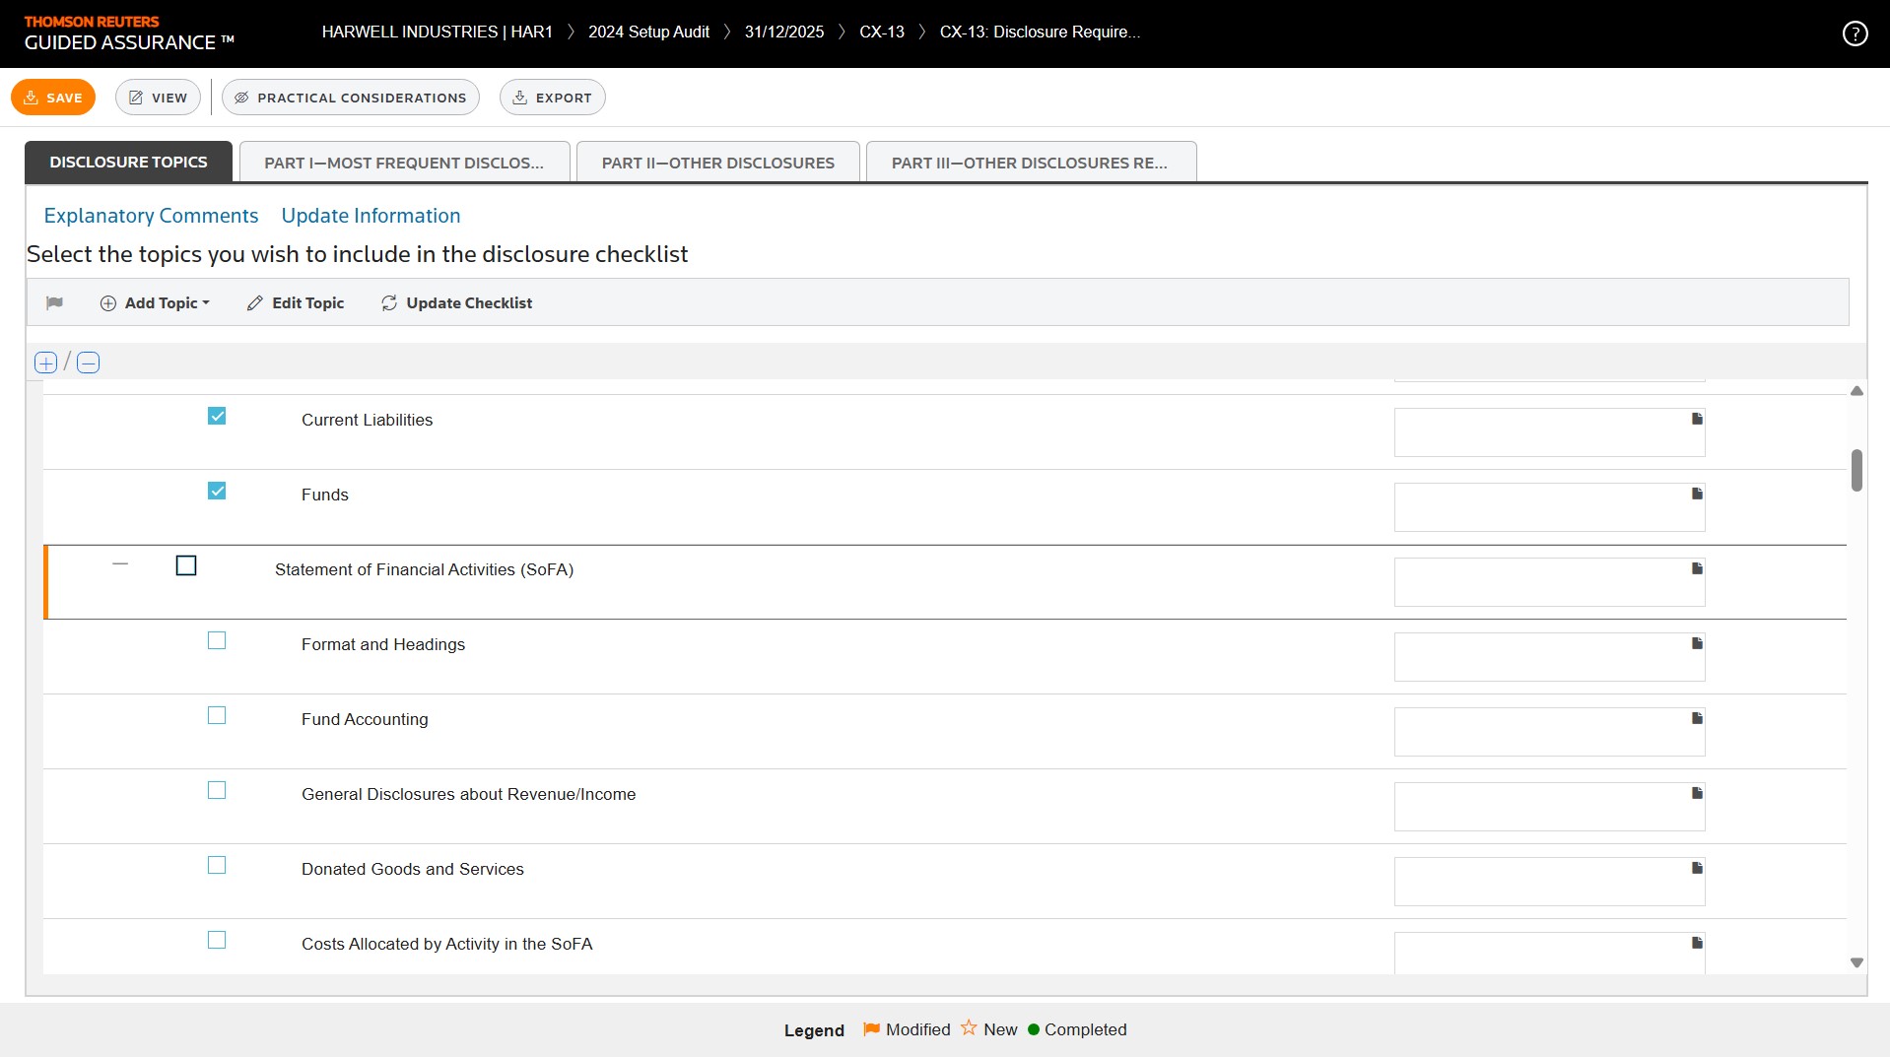Click the help question mark icon
This screenshot has height=1057, width=1890.
(x=1855, y=33)
